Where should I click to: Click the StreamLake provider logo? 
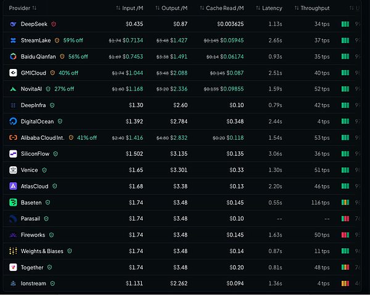coord(13,40)
